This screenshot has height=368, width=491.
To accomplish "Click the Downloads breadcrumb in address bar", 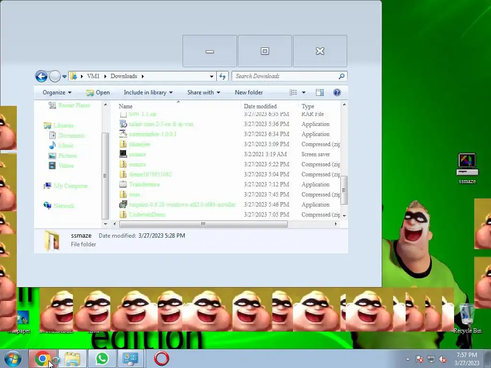I will tap(124, 76).
